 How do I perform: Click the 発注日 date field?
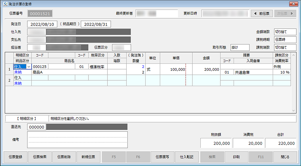(42, 24)
